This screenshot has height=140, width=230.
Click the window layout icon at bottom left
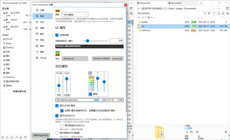[25, 137]
